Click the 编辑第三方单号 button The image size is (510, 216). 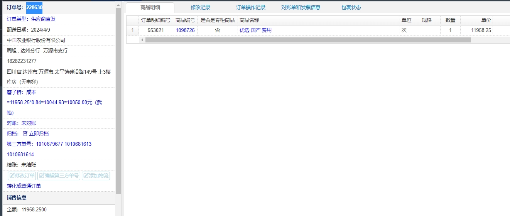59,176
